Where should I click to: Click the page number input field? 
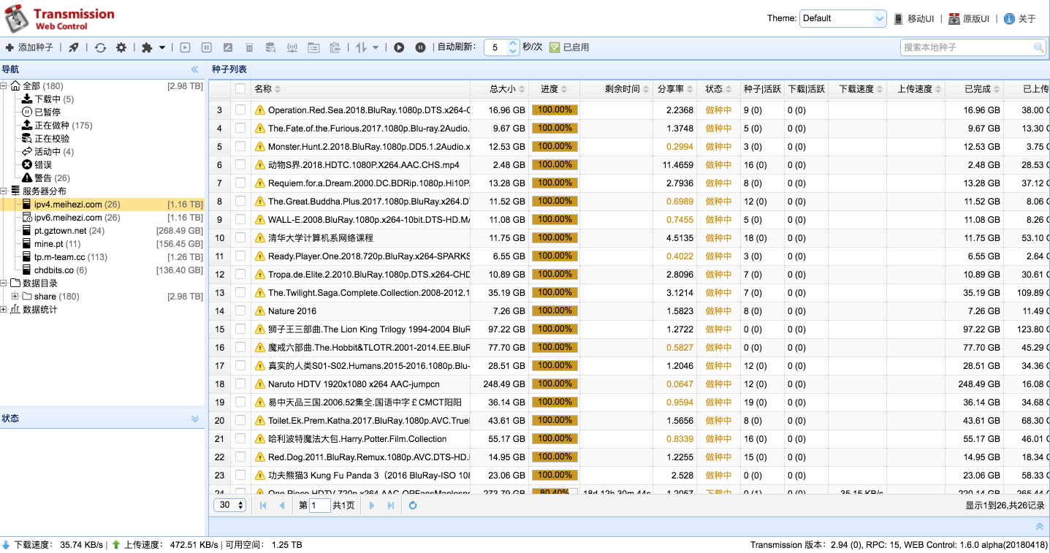[x=320, y=506]
